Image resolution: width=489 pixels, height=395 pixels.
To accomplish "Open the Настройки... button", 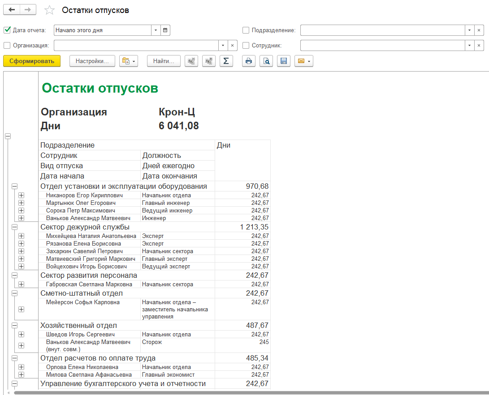I will coord(92,61).
